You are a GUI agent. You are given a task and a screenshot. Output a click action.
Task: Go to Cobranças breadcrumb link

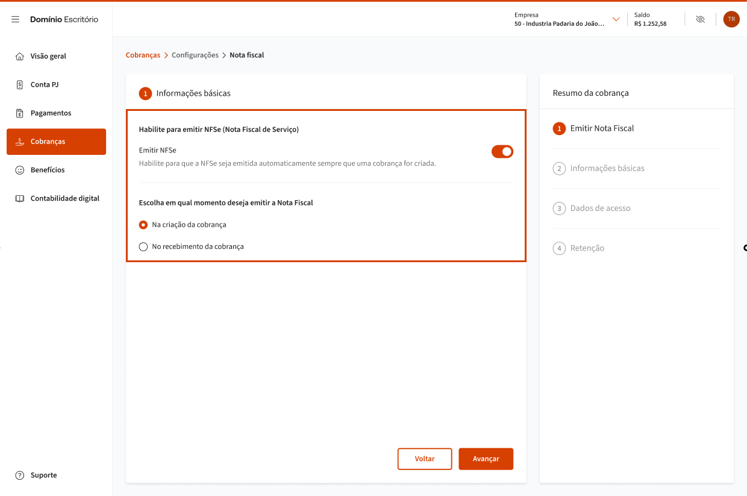click(x=143, y=55)
